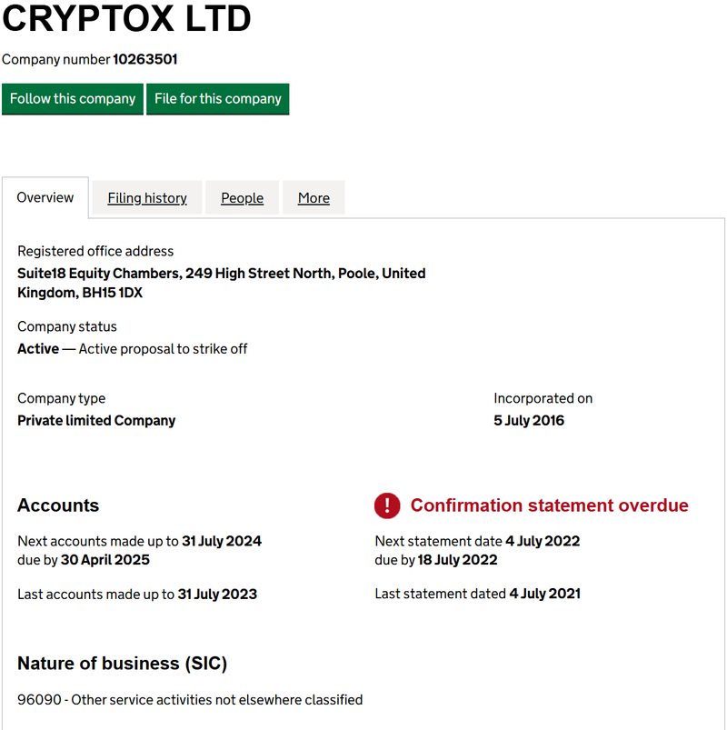Click statement due date 18 July 2022
Viewport: 727px width, 730px height.
457,560
